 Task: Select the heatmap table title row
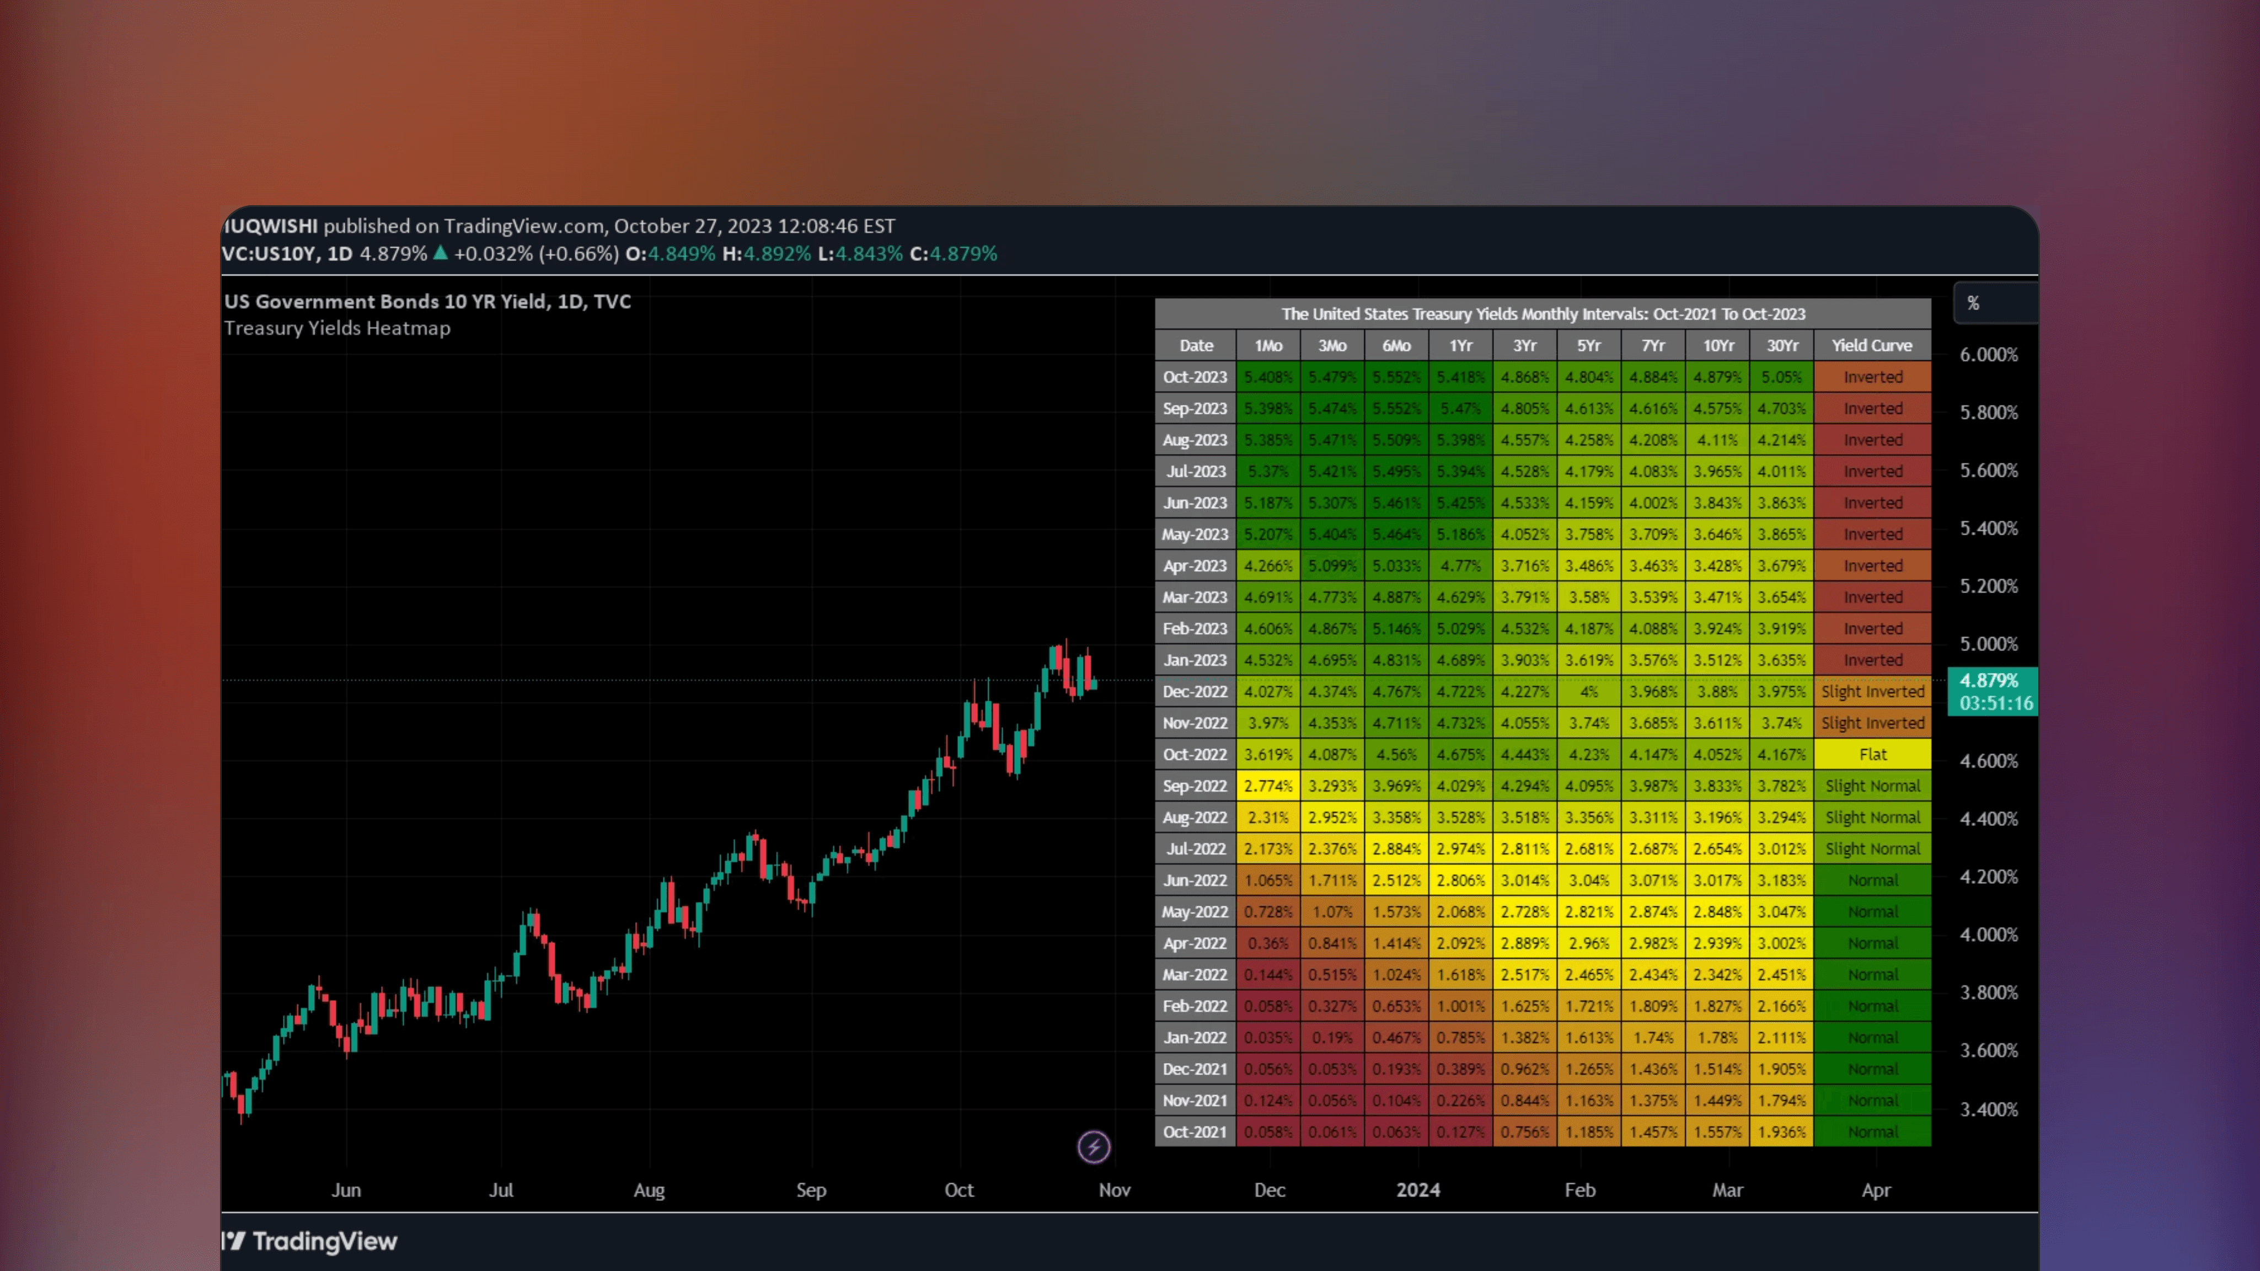click(1543, 313)
